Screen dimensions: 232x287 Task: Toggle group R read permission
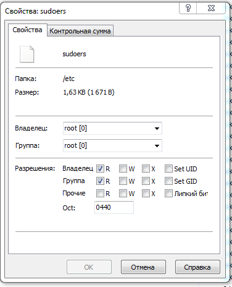[x=100, y=181]
